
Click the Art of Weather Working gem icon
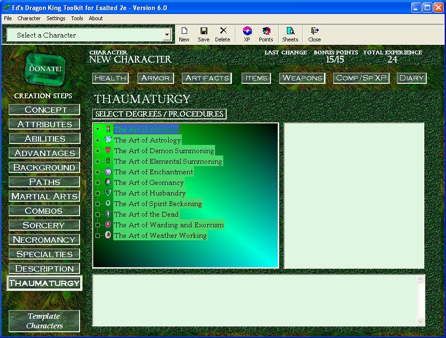pyautogui.click(x=108, y=235)
